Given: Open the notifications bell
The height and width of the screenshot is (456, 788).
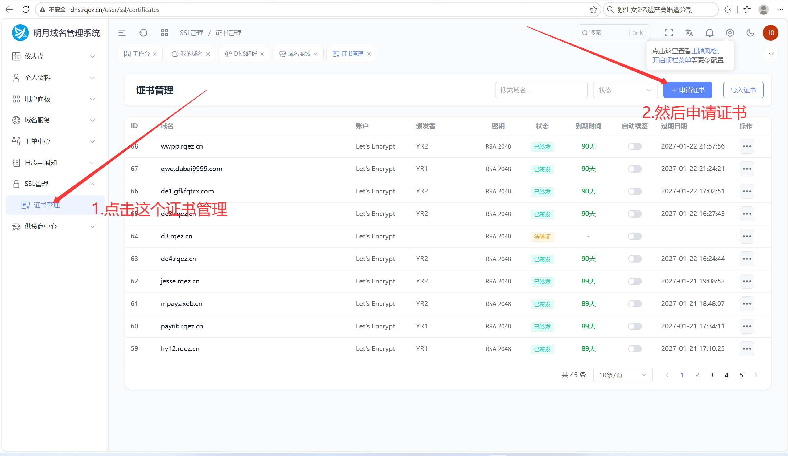Looking at the screenshot, I should coord(709,33).
